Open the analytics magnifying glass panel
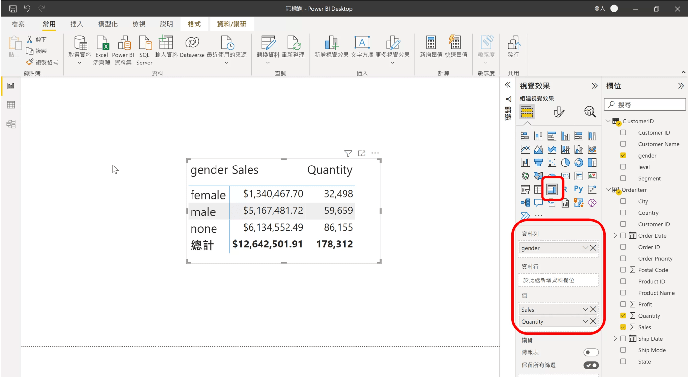The width and height of the screenshot is (688, 377). 589,112
